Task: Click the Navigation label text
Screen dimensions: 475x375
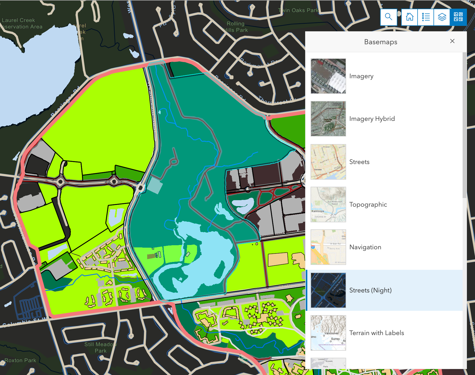Action: (x=365, y=247)
